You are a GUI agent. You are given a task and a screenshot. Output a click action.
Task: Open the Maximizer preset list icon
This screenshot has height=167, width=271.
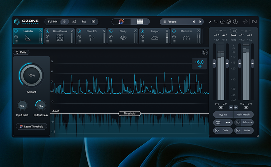(x=174, y=41)
